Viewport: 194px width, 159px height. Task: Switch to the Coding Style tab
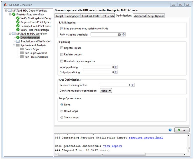click(73, 16)
